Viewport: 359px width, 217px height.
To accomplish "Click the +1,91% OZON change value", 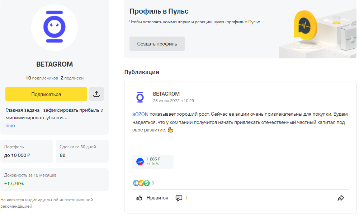I will coord(153,164).
